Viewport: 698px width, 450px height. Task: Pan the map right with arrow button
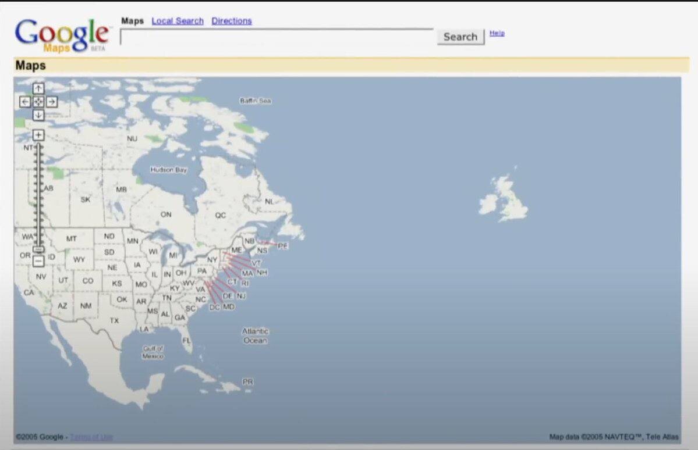pos(52,102)
